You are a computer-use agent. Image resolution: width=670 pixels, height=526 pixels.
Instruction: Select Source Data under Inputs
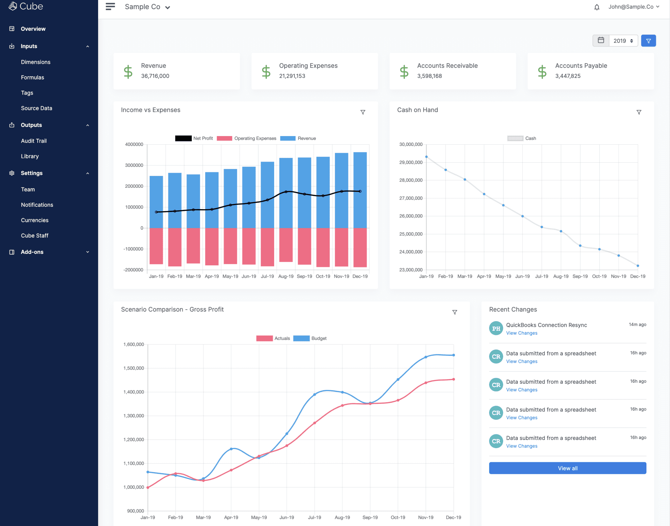click(37, 108)
